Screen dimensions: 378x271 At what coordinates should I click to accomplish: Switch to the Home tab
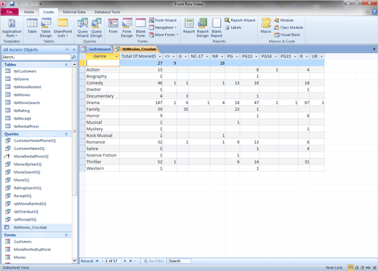29,12
